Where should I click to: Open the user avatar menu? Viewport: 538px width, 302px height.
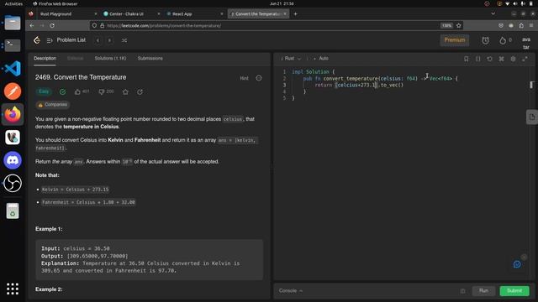526,43
